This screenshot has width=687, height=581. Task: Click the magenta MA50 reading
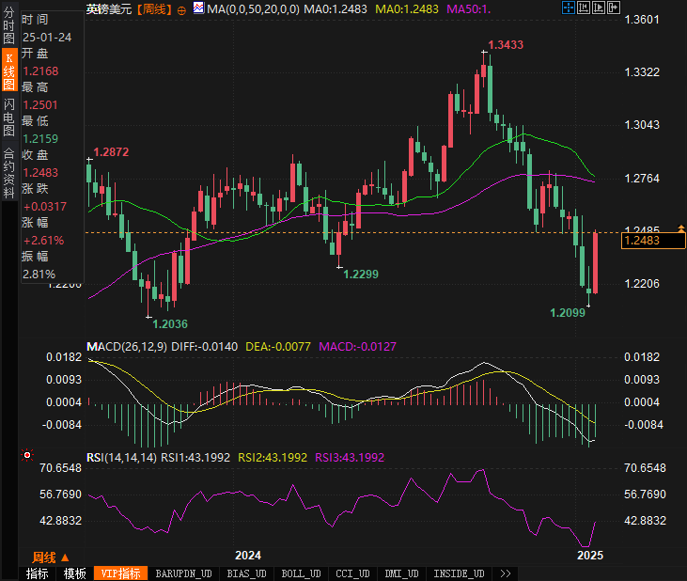point(469,9)
